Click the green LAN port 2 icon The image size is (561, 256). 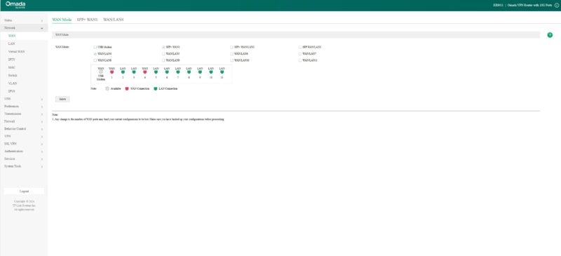[123, 72]
